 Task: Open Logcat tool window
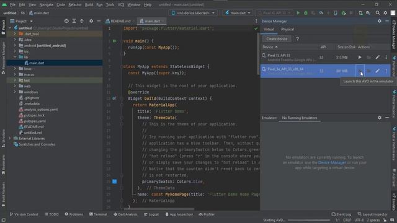click(x=151, y=214)
